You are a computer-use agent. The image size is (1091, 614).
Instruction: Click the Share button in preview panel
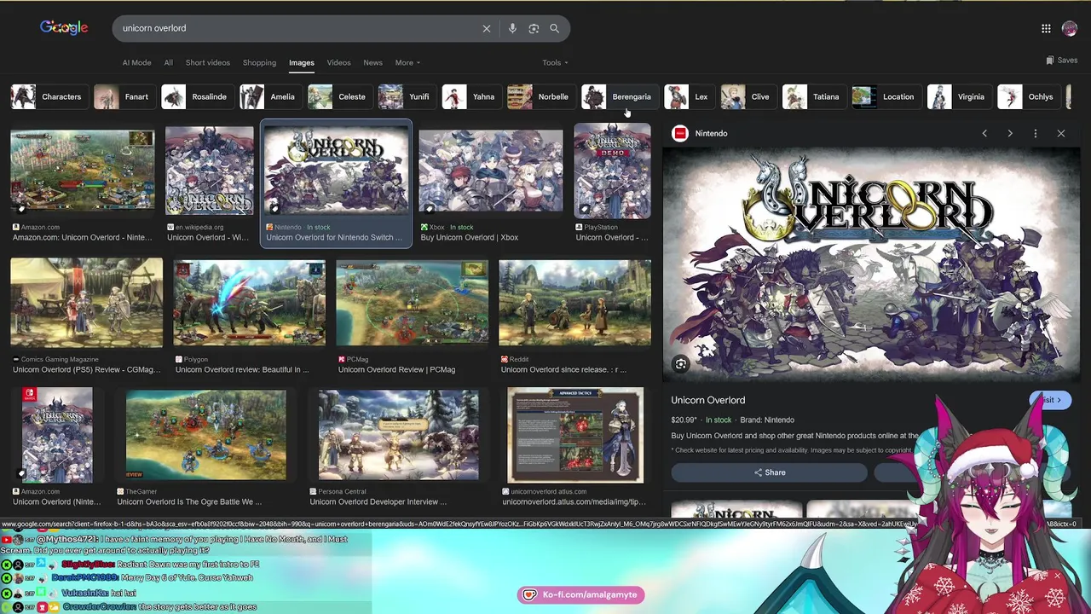point(769,472)
